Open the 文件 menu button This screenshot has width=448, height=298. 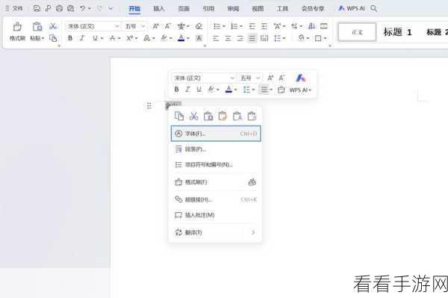click(14, 8)
